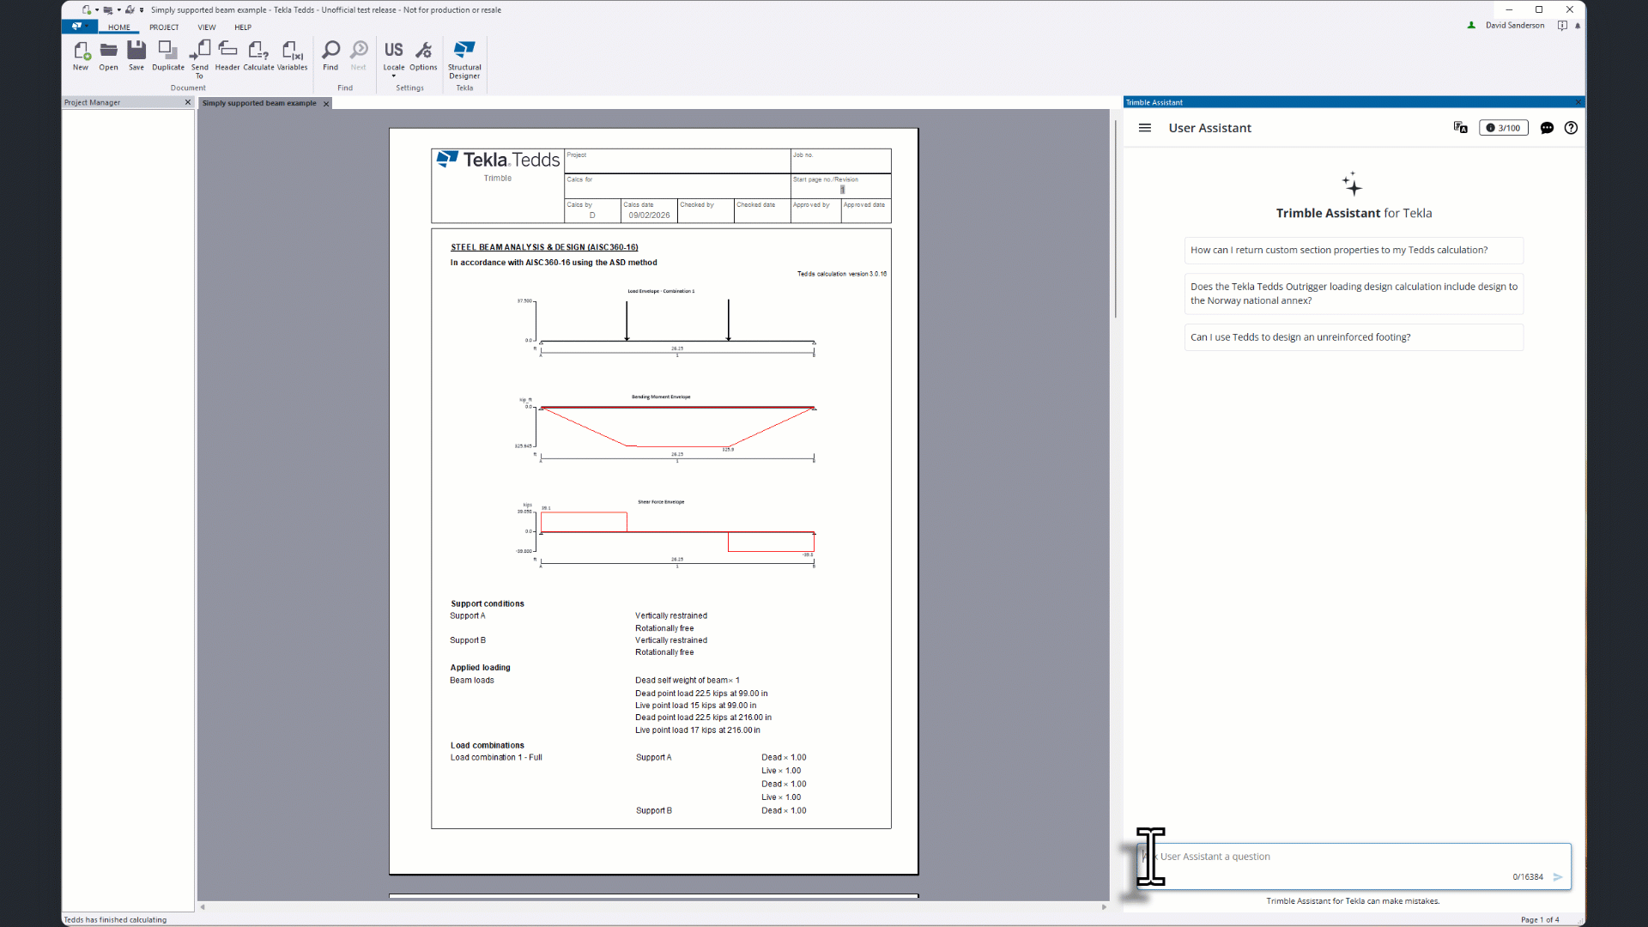Switch to the PROJECT ribbon tab

164,27
